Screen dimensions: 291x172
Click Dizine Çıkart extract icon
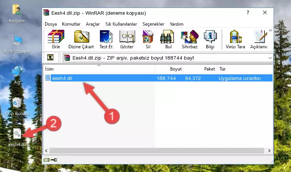[81, 39]
